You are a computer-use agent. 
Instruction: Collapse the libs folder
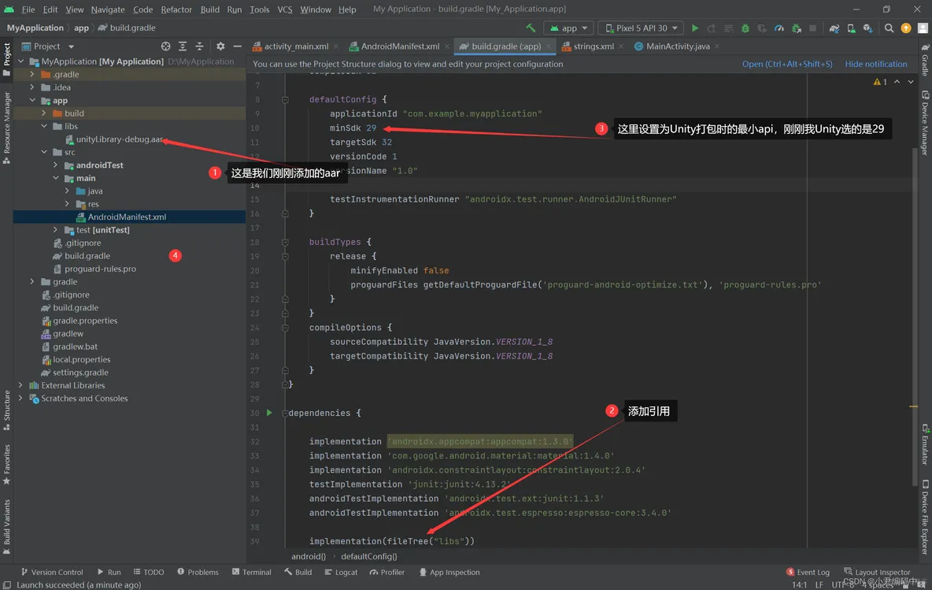(x=44, y=126)
